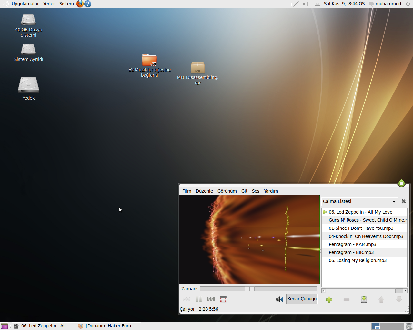Skip to next track in the player
Screen dimensions: 413x330
pos(211,299)
